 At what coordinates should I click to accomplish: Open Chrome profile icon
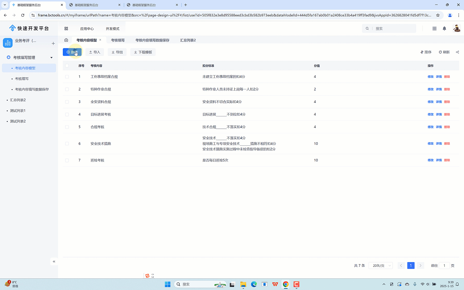click(x=450, y=15)
